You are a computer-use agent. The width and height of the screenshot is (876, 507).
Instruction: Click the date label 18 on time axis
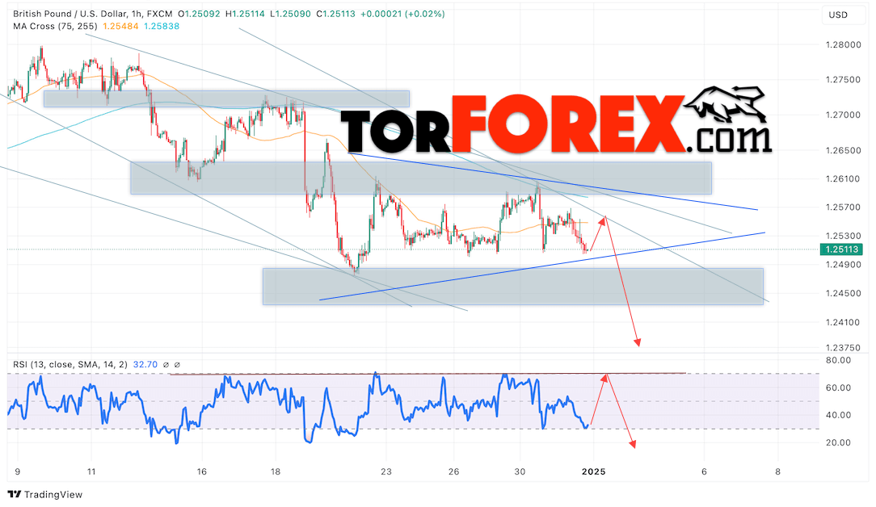pos(276,471)
